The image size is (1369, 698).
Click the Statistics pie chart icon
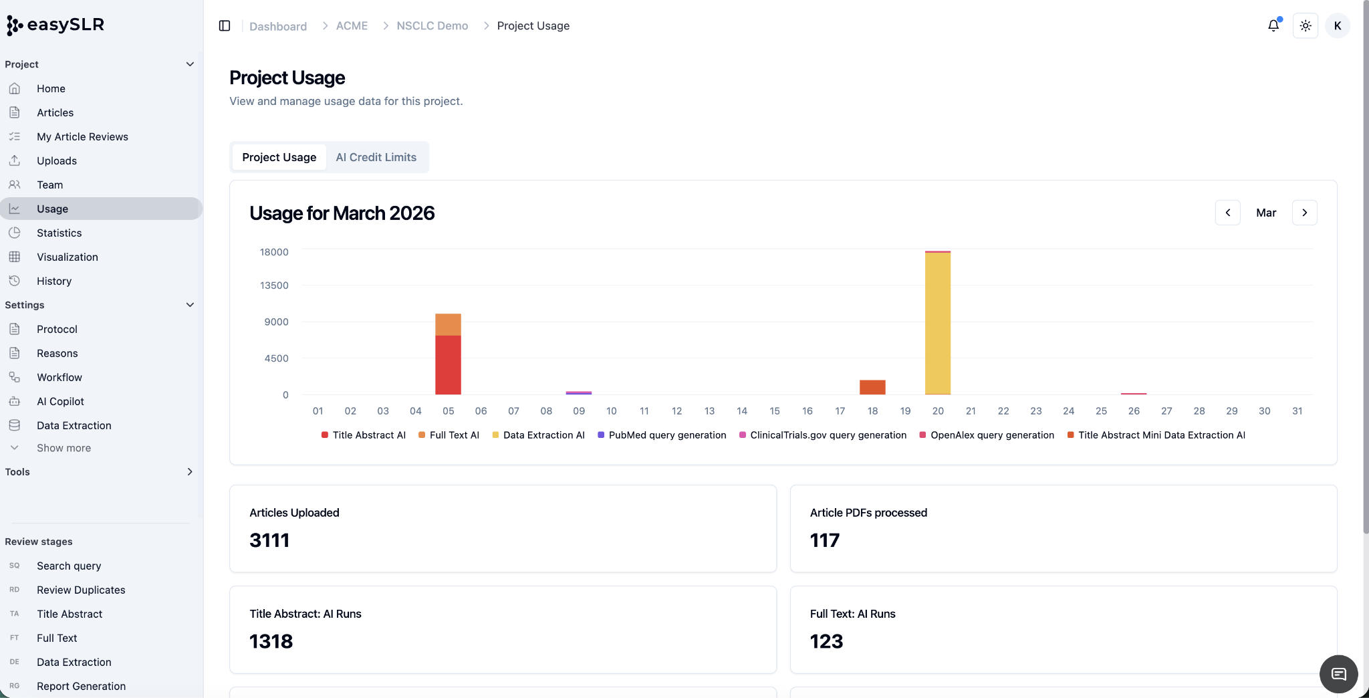click(15, 233)
